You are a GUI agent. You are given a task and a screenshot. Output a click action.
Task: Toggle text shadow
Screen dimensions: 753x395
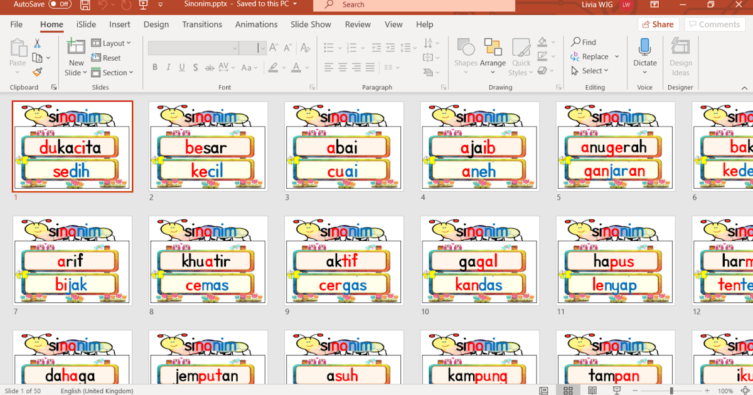pyautogui.click(x=196, y=68)
